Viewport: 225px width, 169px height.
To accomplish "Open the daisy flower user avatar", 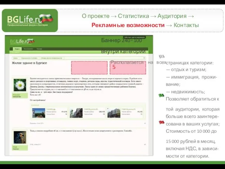I will pyautogui.click(x=20, y=85).
